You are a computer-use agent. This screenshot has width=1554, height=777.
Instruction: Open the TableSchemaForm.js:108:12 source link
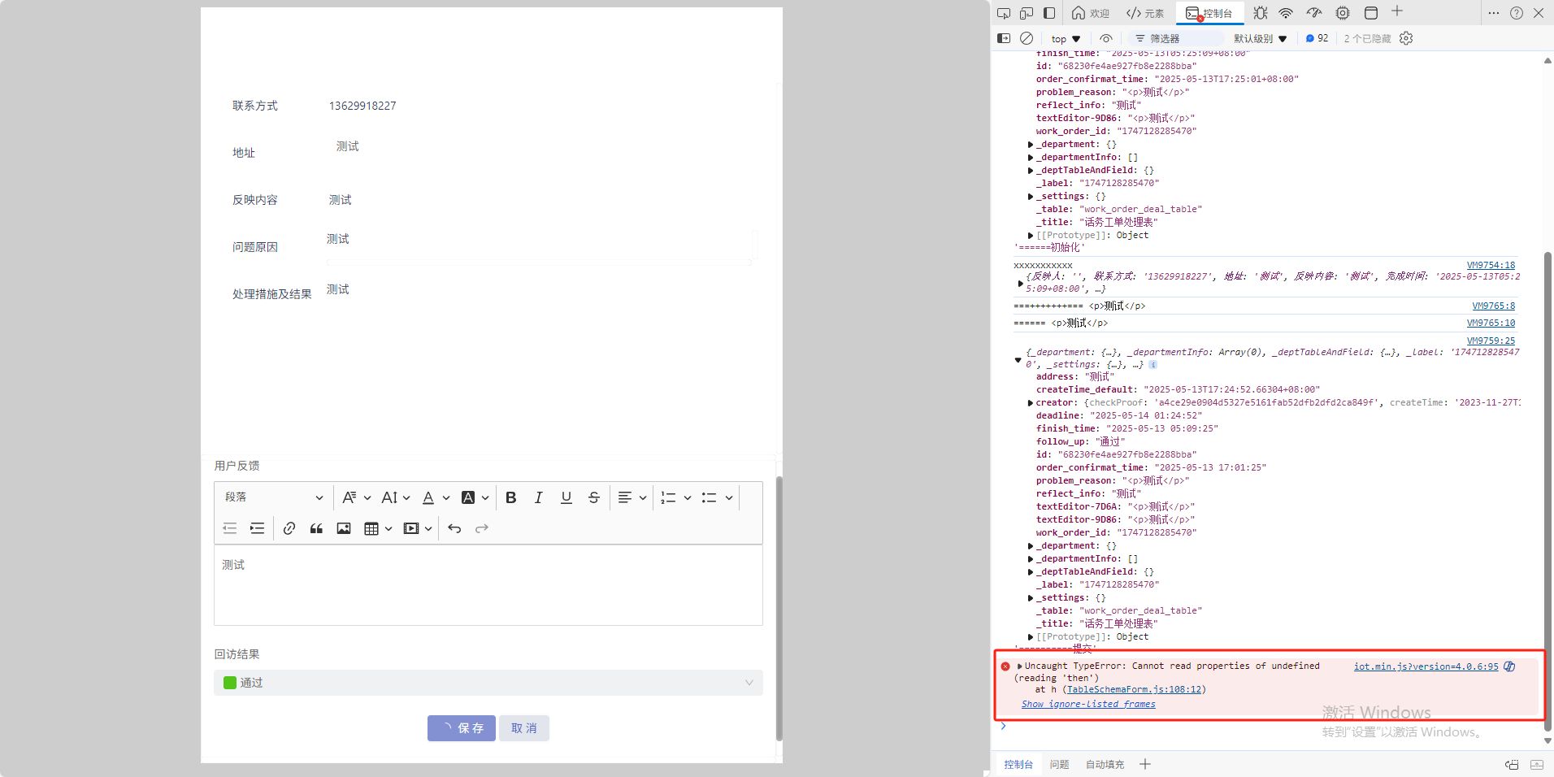pyautogui.click(x=1134, y=689)
